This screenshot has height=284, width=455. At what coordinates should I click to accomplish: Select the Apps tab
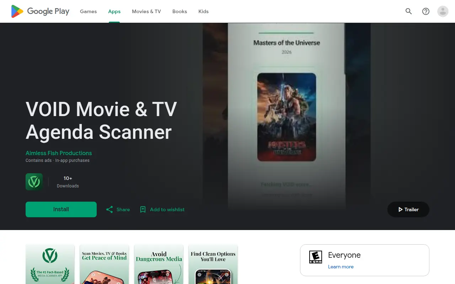[114, 11]
